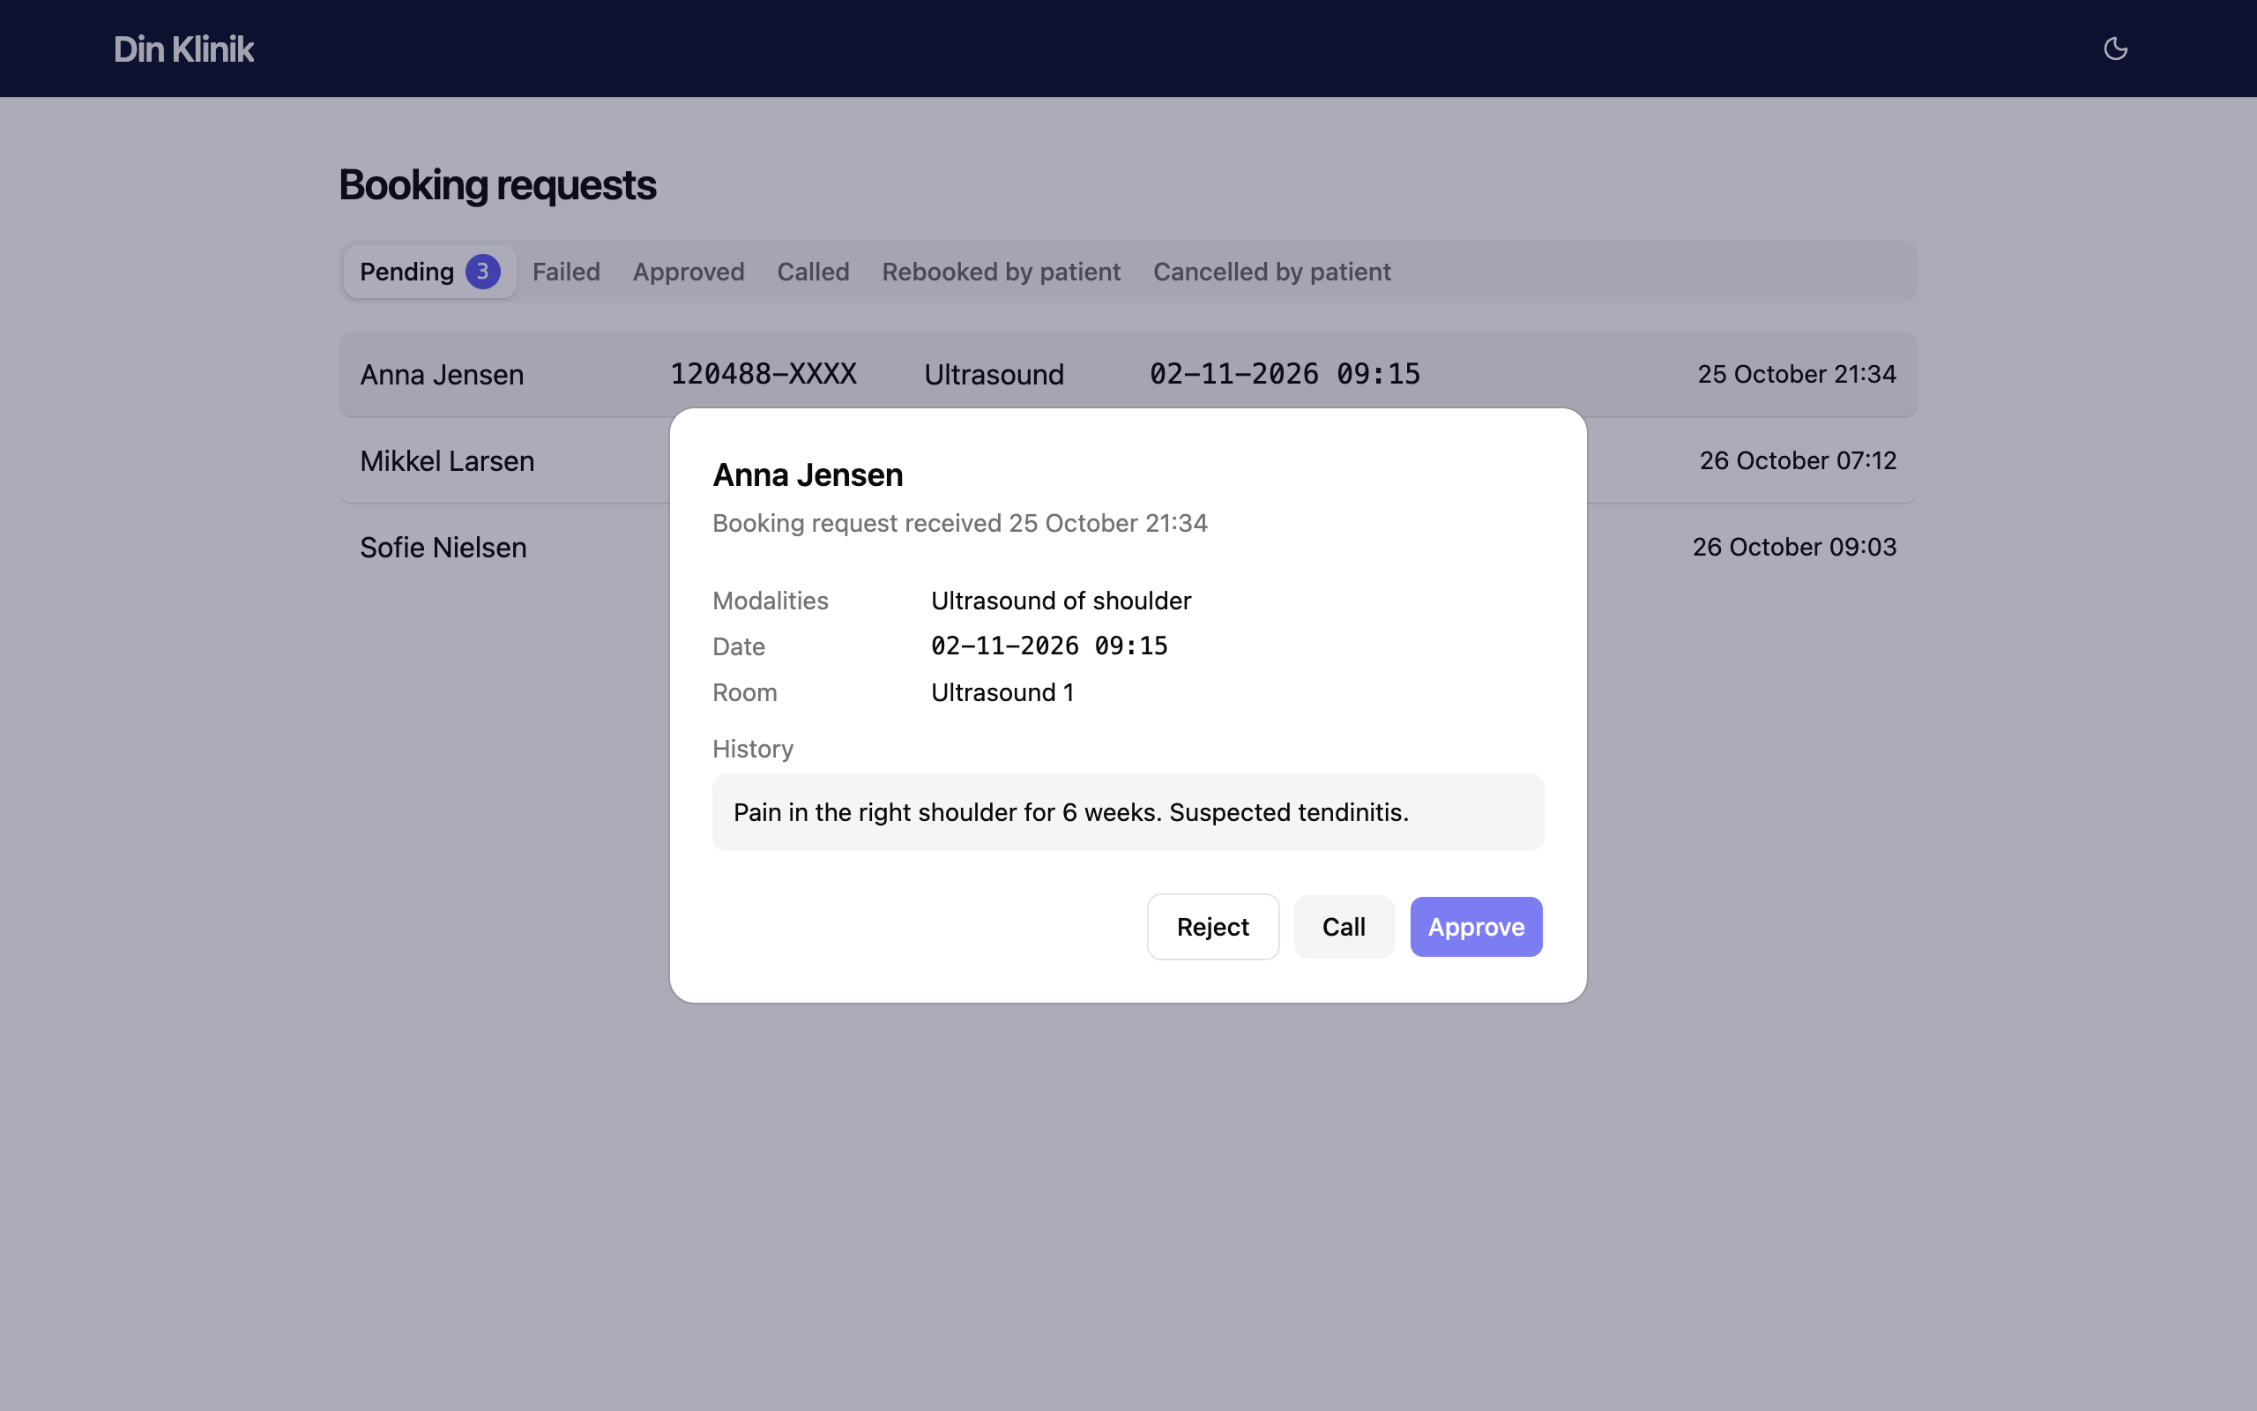Click the 26 October 09:03 timestamp

1793,547
